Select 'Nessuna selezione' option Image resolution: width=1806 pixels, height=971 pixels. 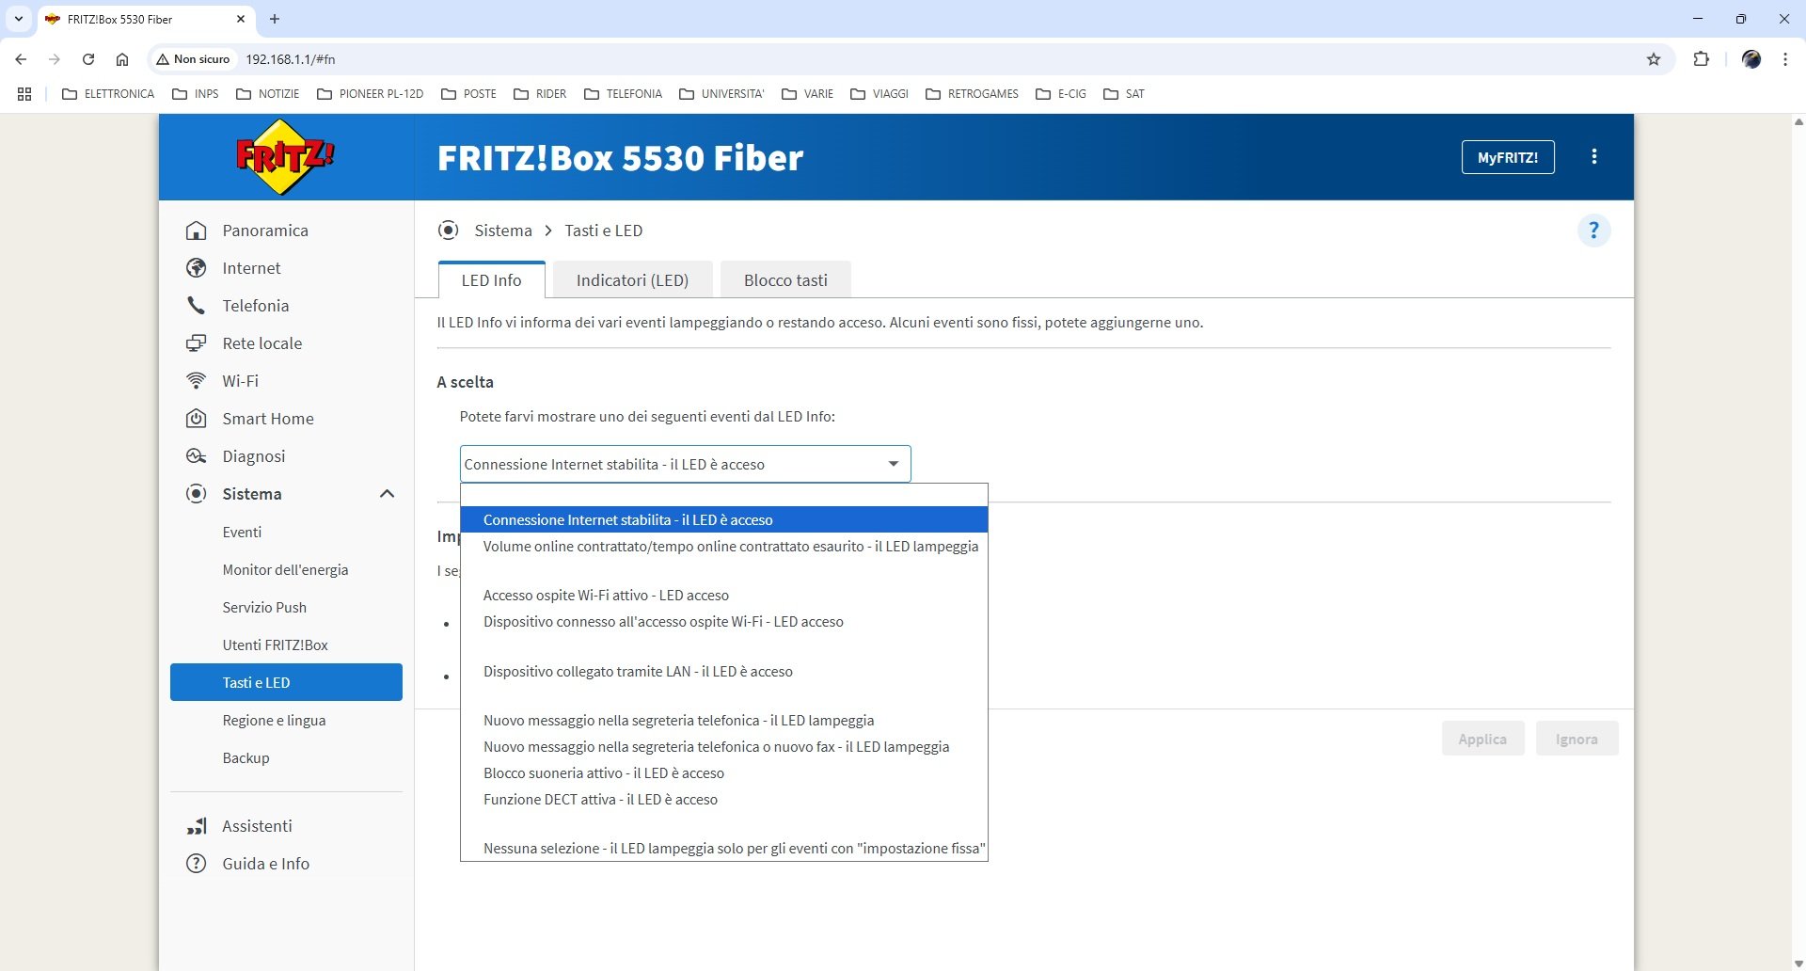point(724,849)
